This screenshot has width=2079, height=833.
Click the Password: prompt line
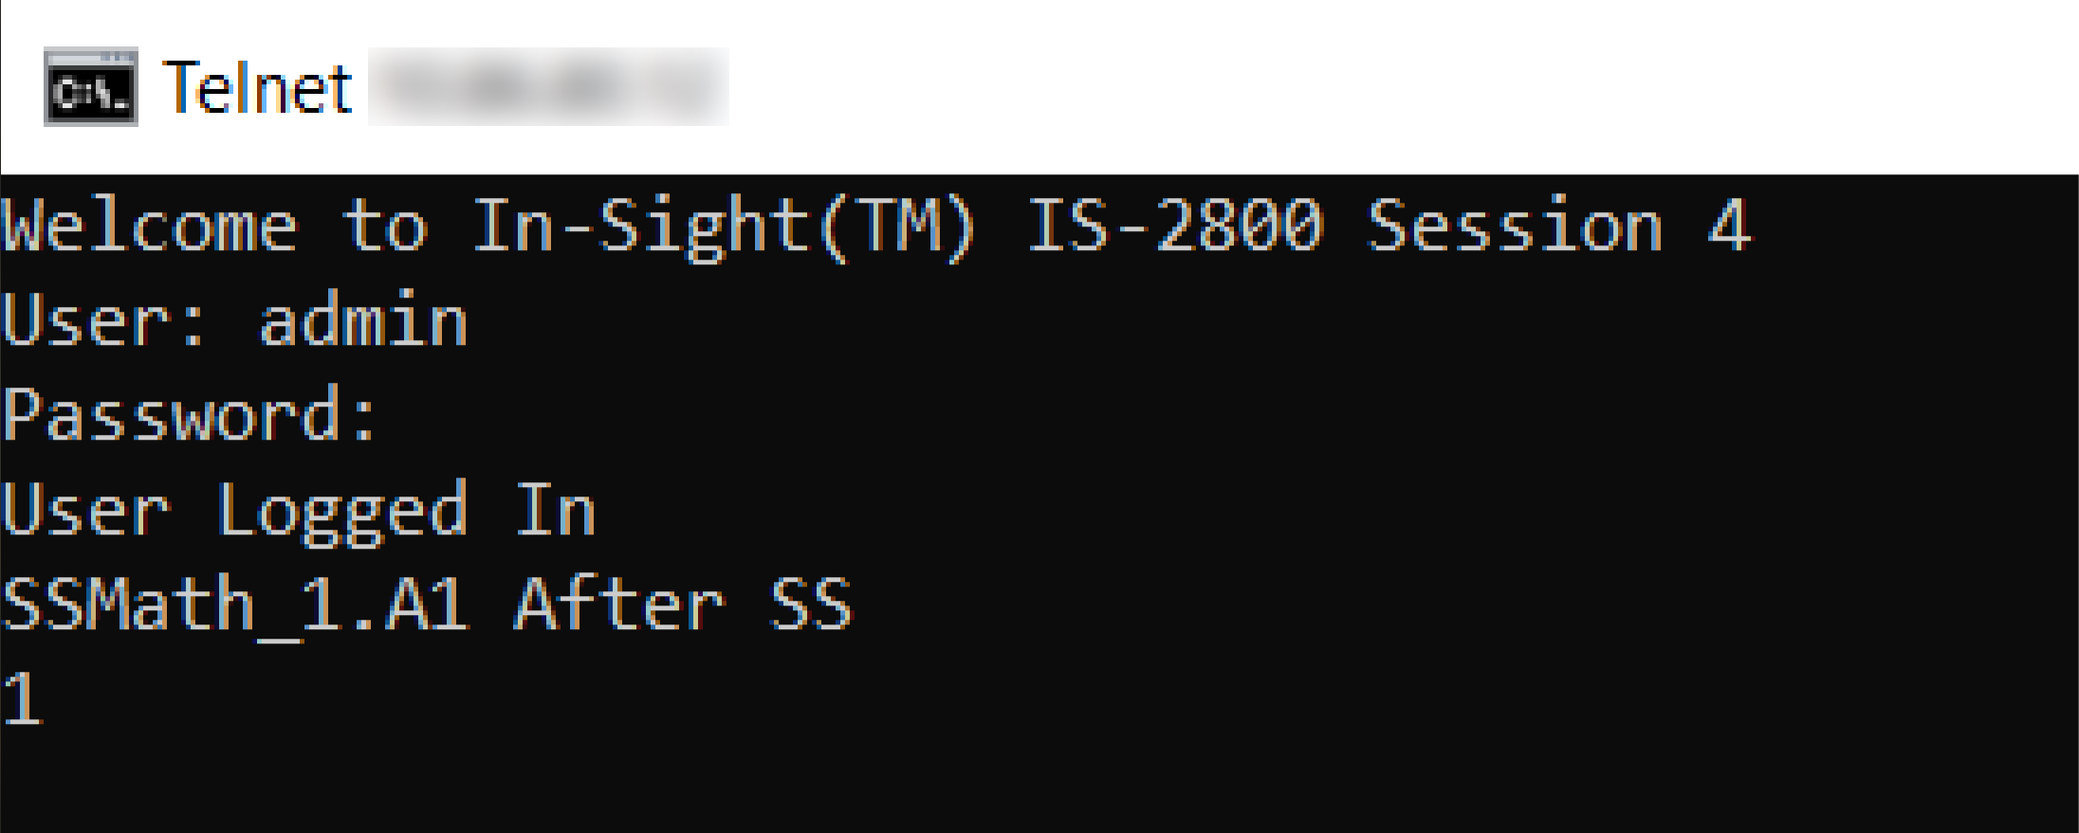pos(190,416)
